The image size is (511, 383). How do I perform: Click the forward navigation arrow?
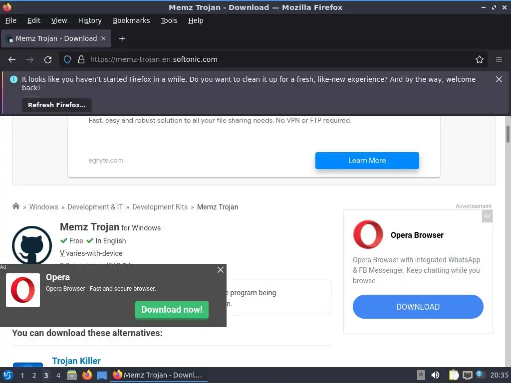30,60
